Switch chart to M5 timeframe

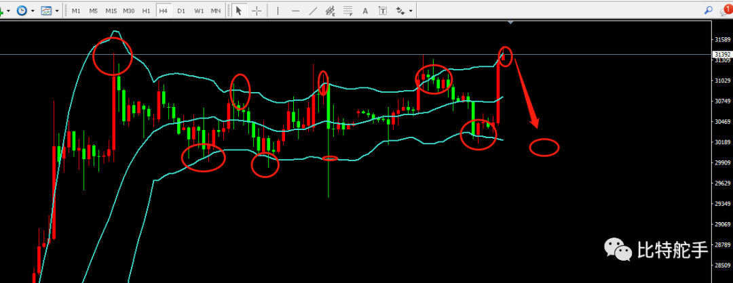click(94, 10)
